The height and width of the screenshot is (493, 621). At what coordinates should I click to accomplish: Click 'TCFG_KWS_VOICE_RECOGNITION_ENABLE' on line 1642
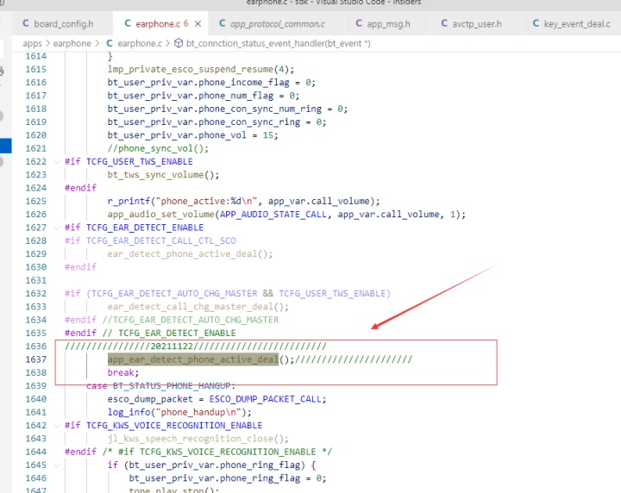point(174,425)
